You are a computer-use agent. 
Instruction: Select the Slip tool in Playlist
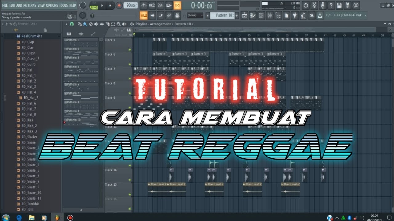pyautogui.click(x=102, y=24)
